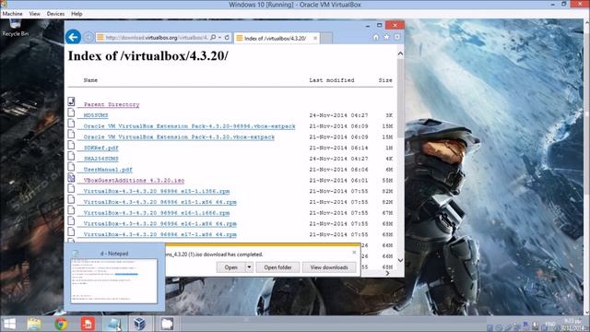
Task: Open the UserManual.pdf link
Action: coord(108,170)
